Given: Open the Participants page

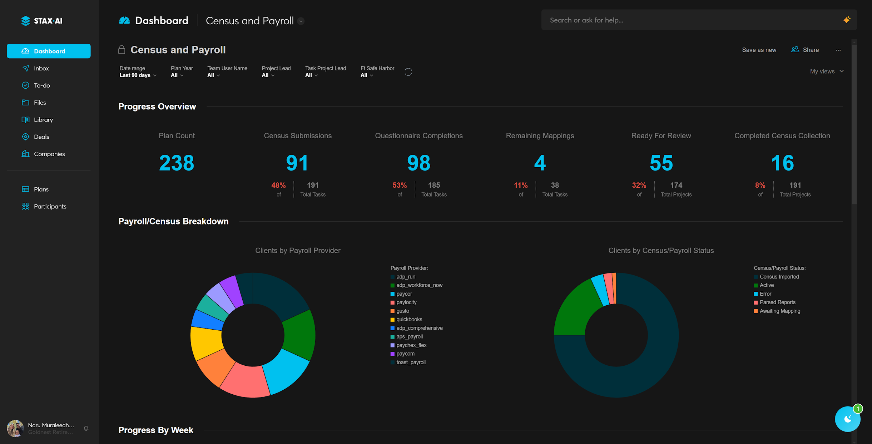Looking at the screenshot, I should point(50,206).
